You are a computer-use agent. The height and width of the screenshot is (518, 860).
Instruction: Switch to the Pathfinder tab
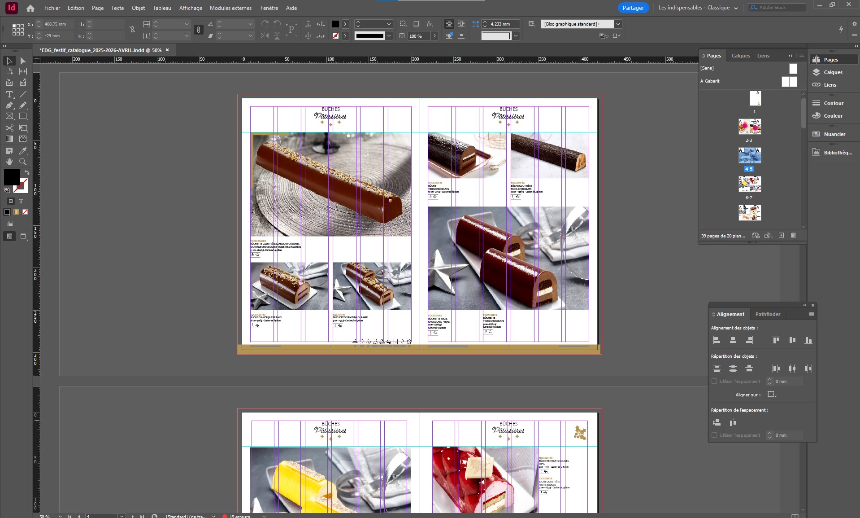click(768, 314)
